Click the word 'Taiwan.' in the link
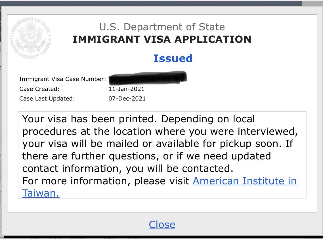 point(41,193)
